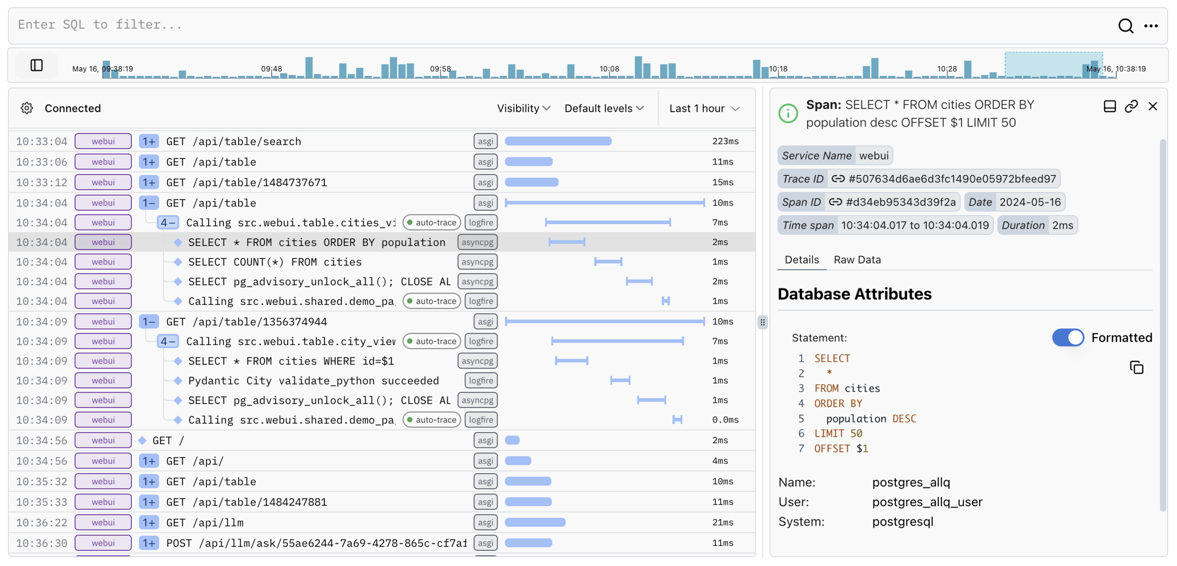1177x566 pixels.
Task: Select the Details tab
Action: pyautogui.click(x=801, y=260)
